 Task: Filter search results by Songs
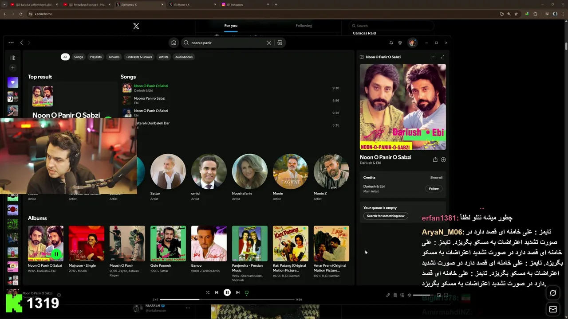[79, 57]
